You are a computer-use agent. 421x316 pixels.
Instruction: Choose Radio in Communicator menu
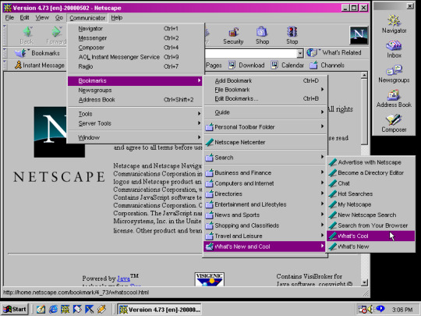pos(136,66)
